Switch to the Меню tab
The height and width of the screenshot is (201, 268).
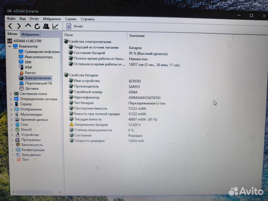coord(13,34)
